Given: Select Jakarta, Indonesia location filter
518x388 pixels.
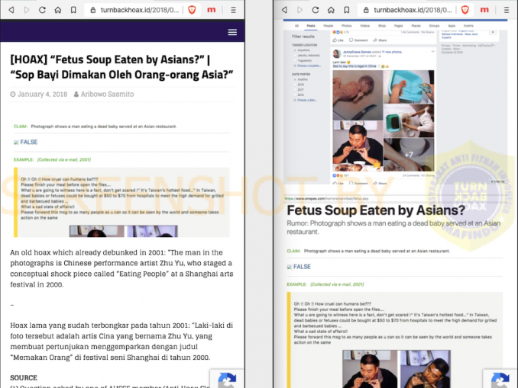Looking at the screenshot, I should point(295,56).
